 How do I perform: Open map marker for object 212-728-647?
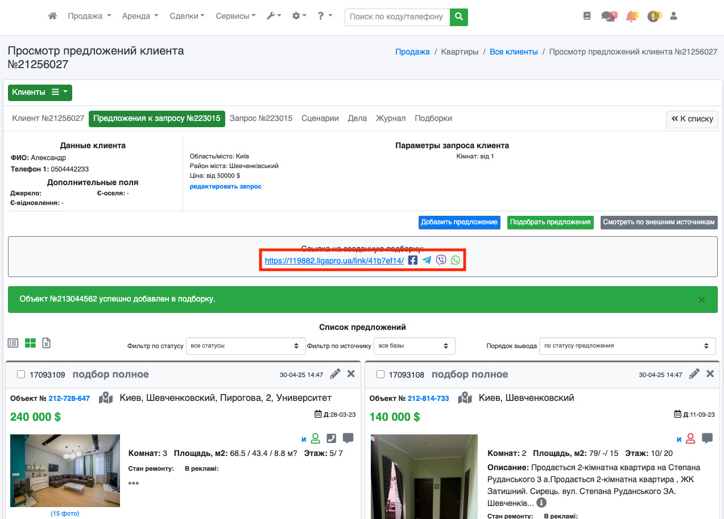(x=106, y=398)
